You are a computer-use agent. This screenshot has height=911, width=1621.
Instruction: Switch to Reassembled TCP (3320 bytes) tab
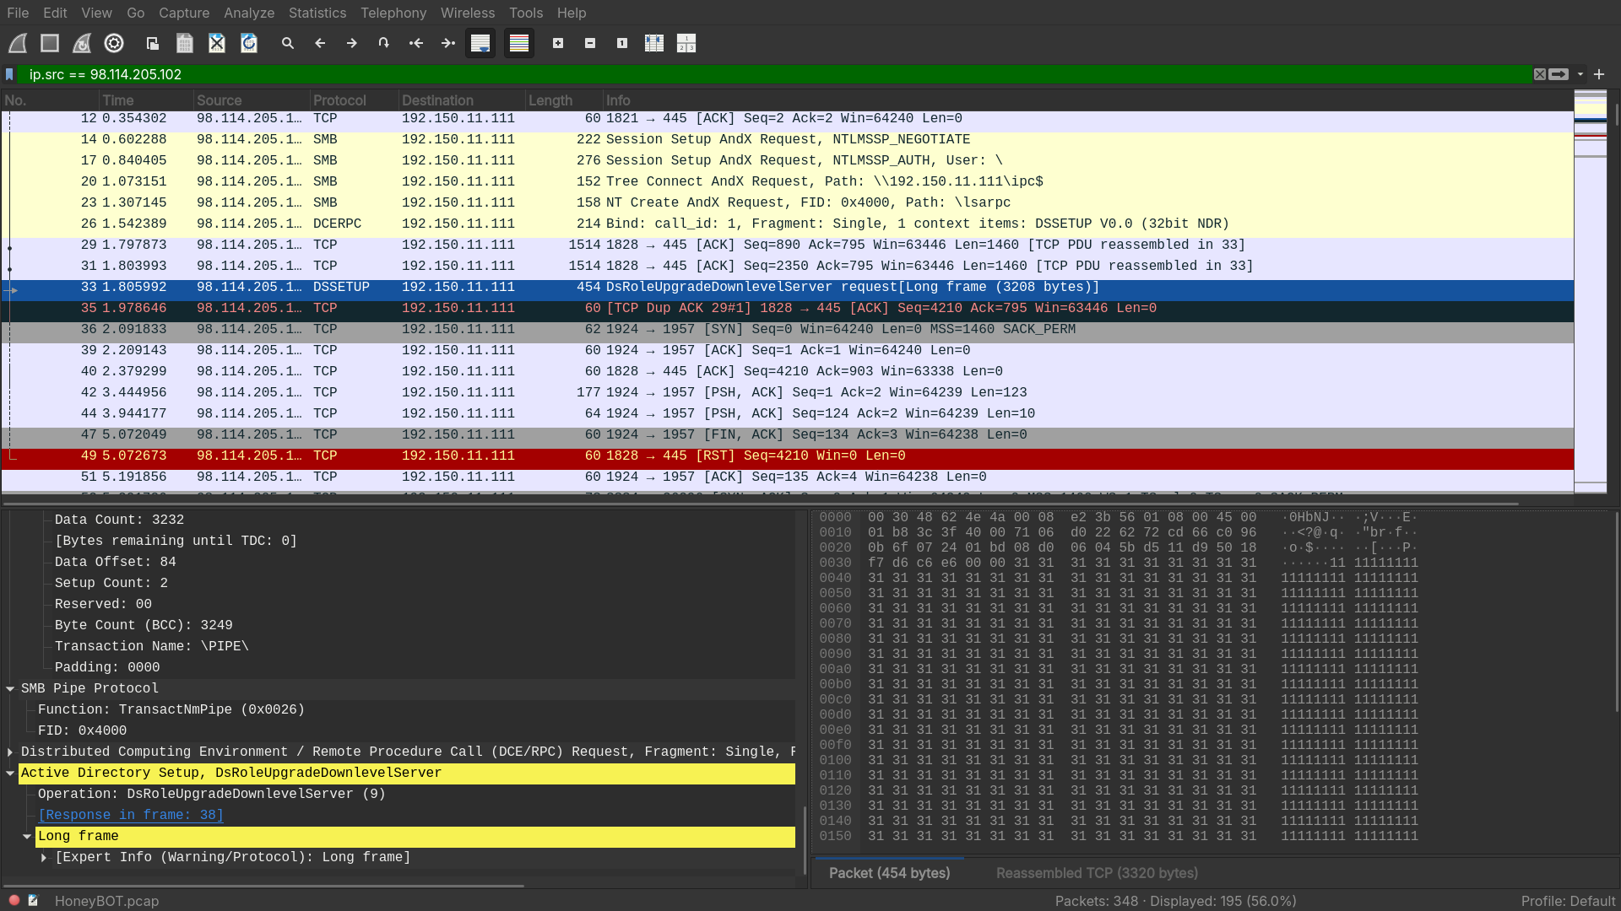coord(1097,873)
